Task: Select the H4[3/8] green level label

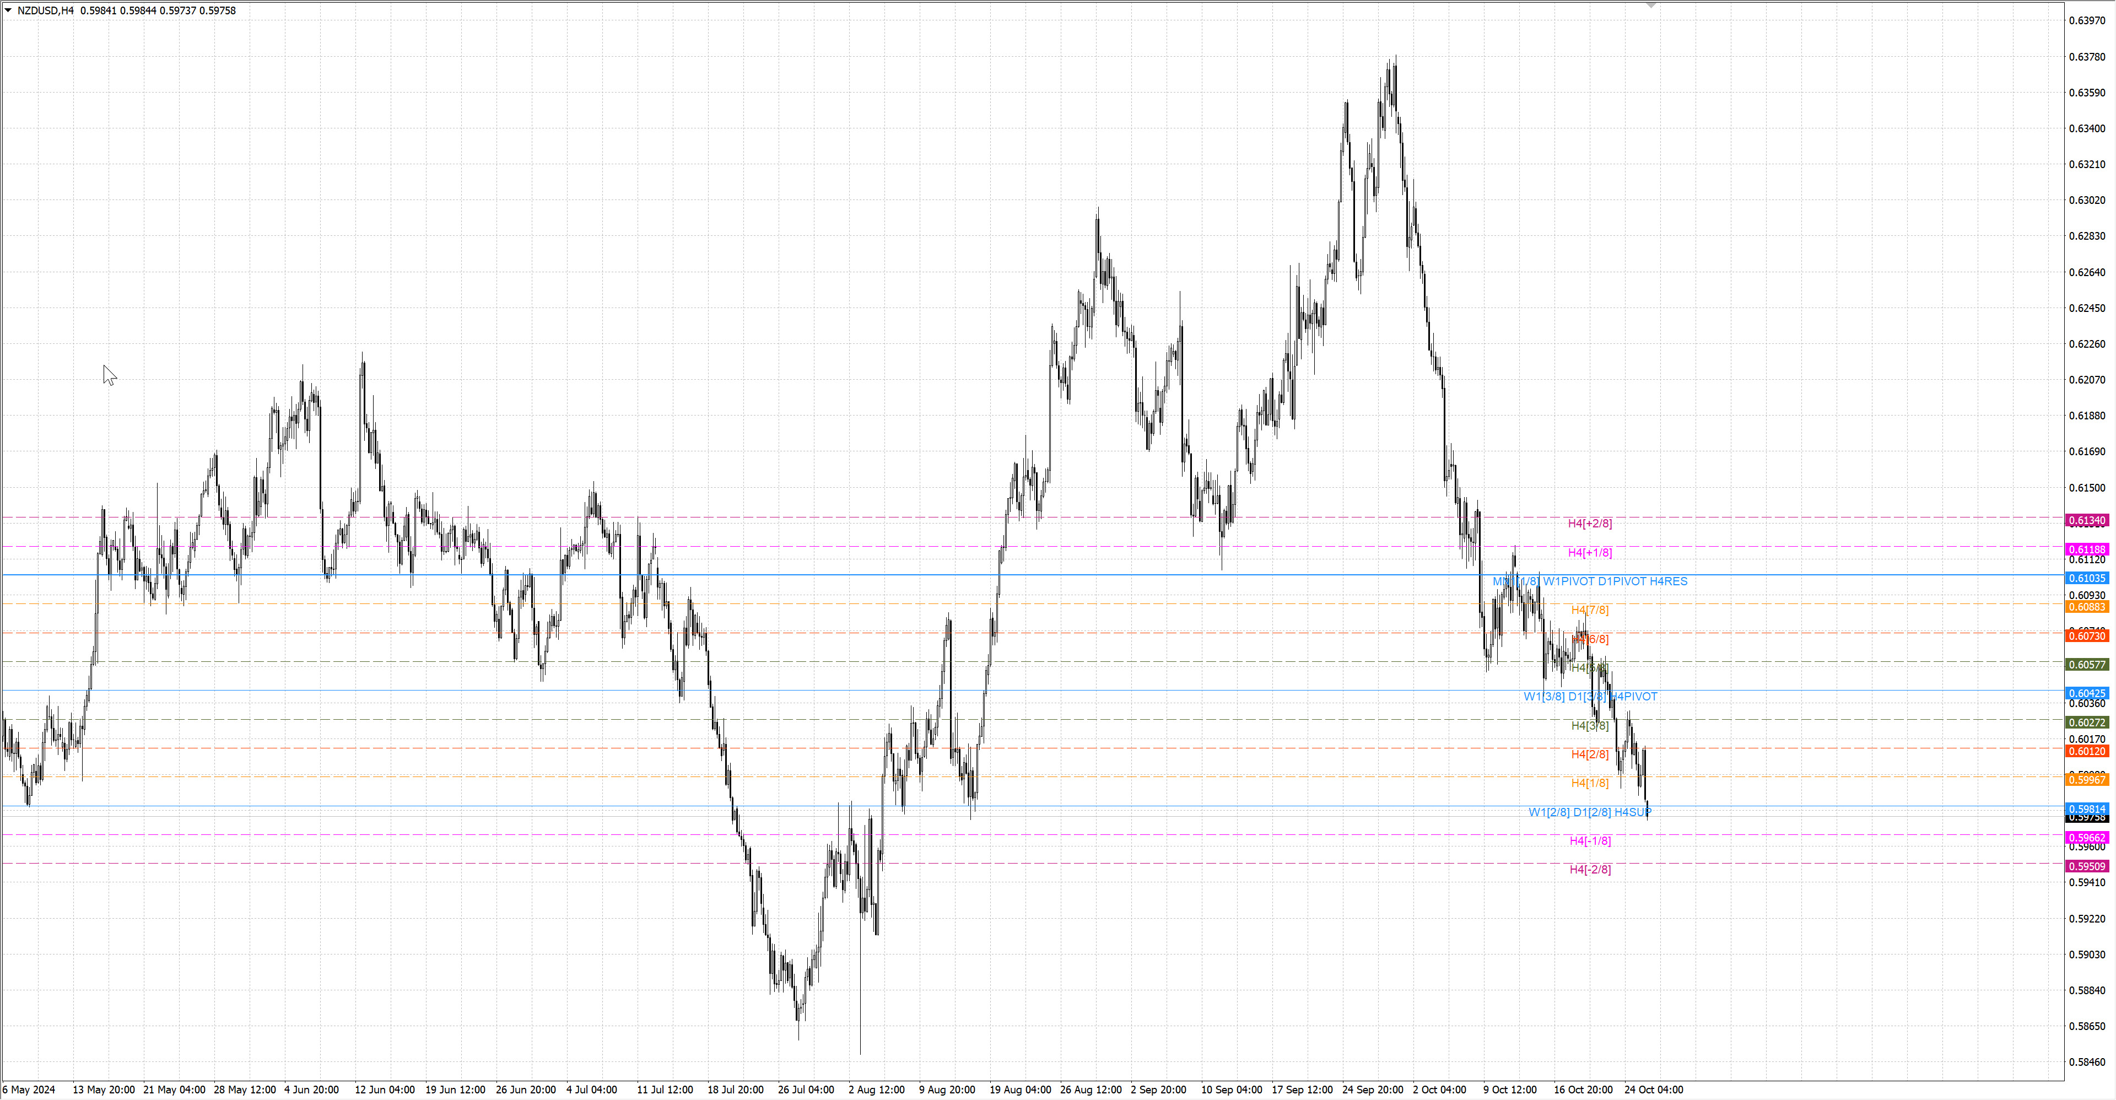Action: pos(1589,725)
